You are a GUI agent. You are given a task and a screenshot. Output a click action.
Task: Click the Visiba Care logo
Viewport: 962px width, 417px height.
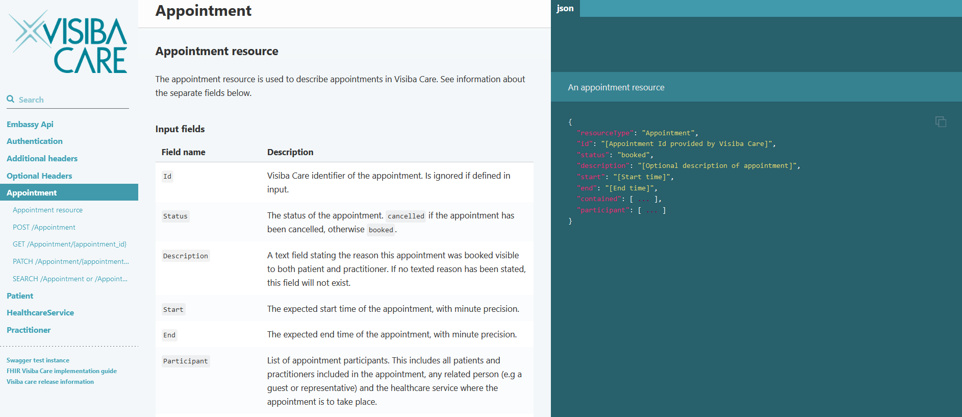69,42
